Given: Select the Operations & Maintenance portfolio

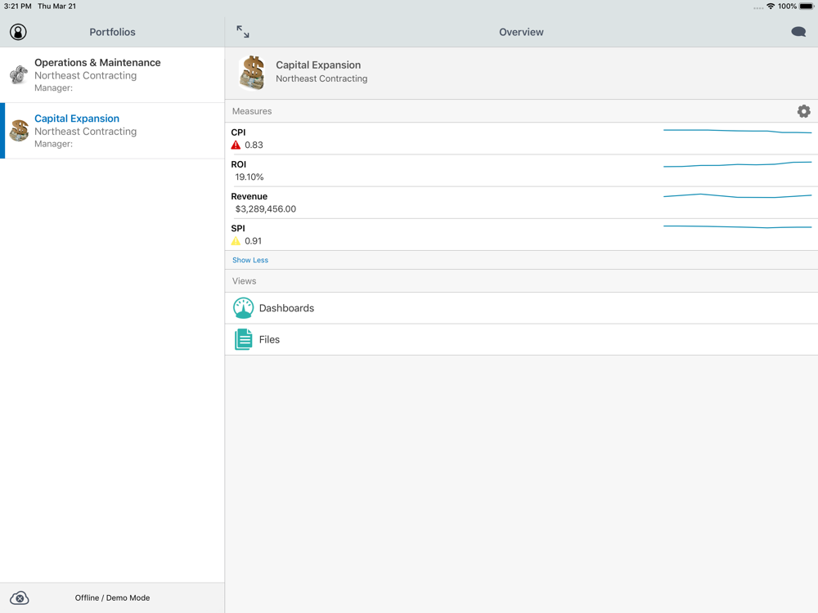Looking at the screenshot, I should pos(112,74).
